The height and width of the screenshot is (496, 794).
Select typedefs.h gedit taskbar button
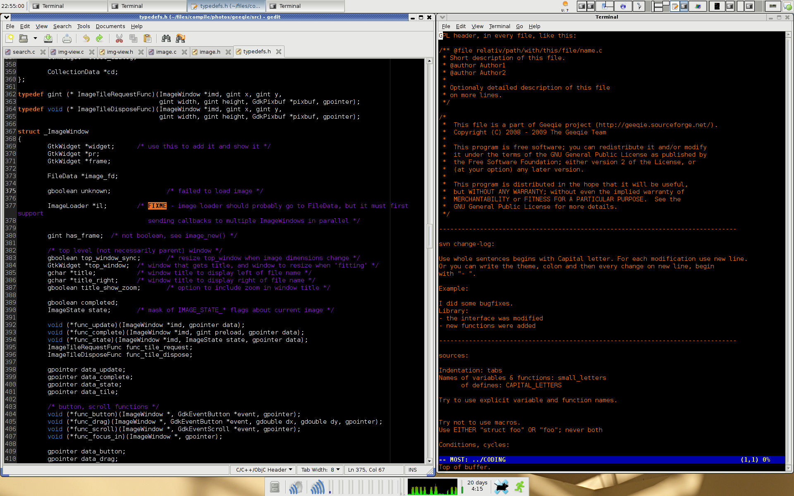pyautogui.click(x=226, y=6)
